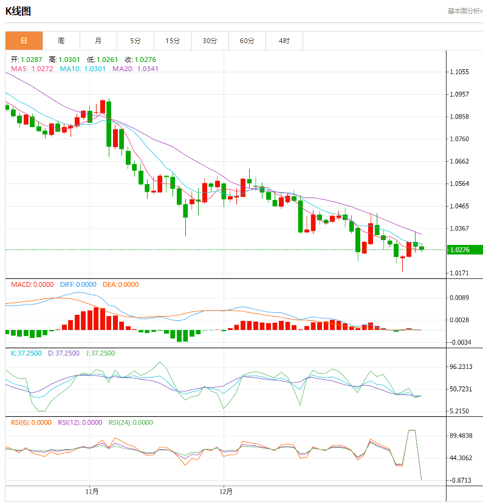Click the 0.0028 MACD axis label
Screen dimensions: 483x502
click(459, 320)
